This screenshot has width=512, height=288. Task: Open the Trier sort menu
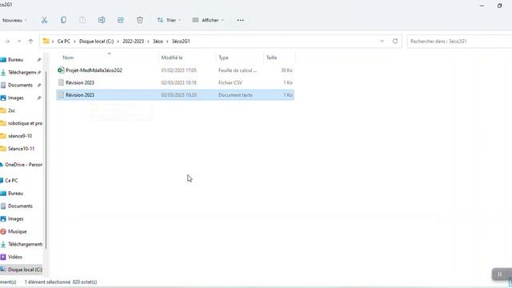pyautogui.click(x=169, y=20)
